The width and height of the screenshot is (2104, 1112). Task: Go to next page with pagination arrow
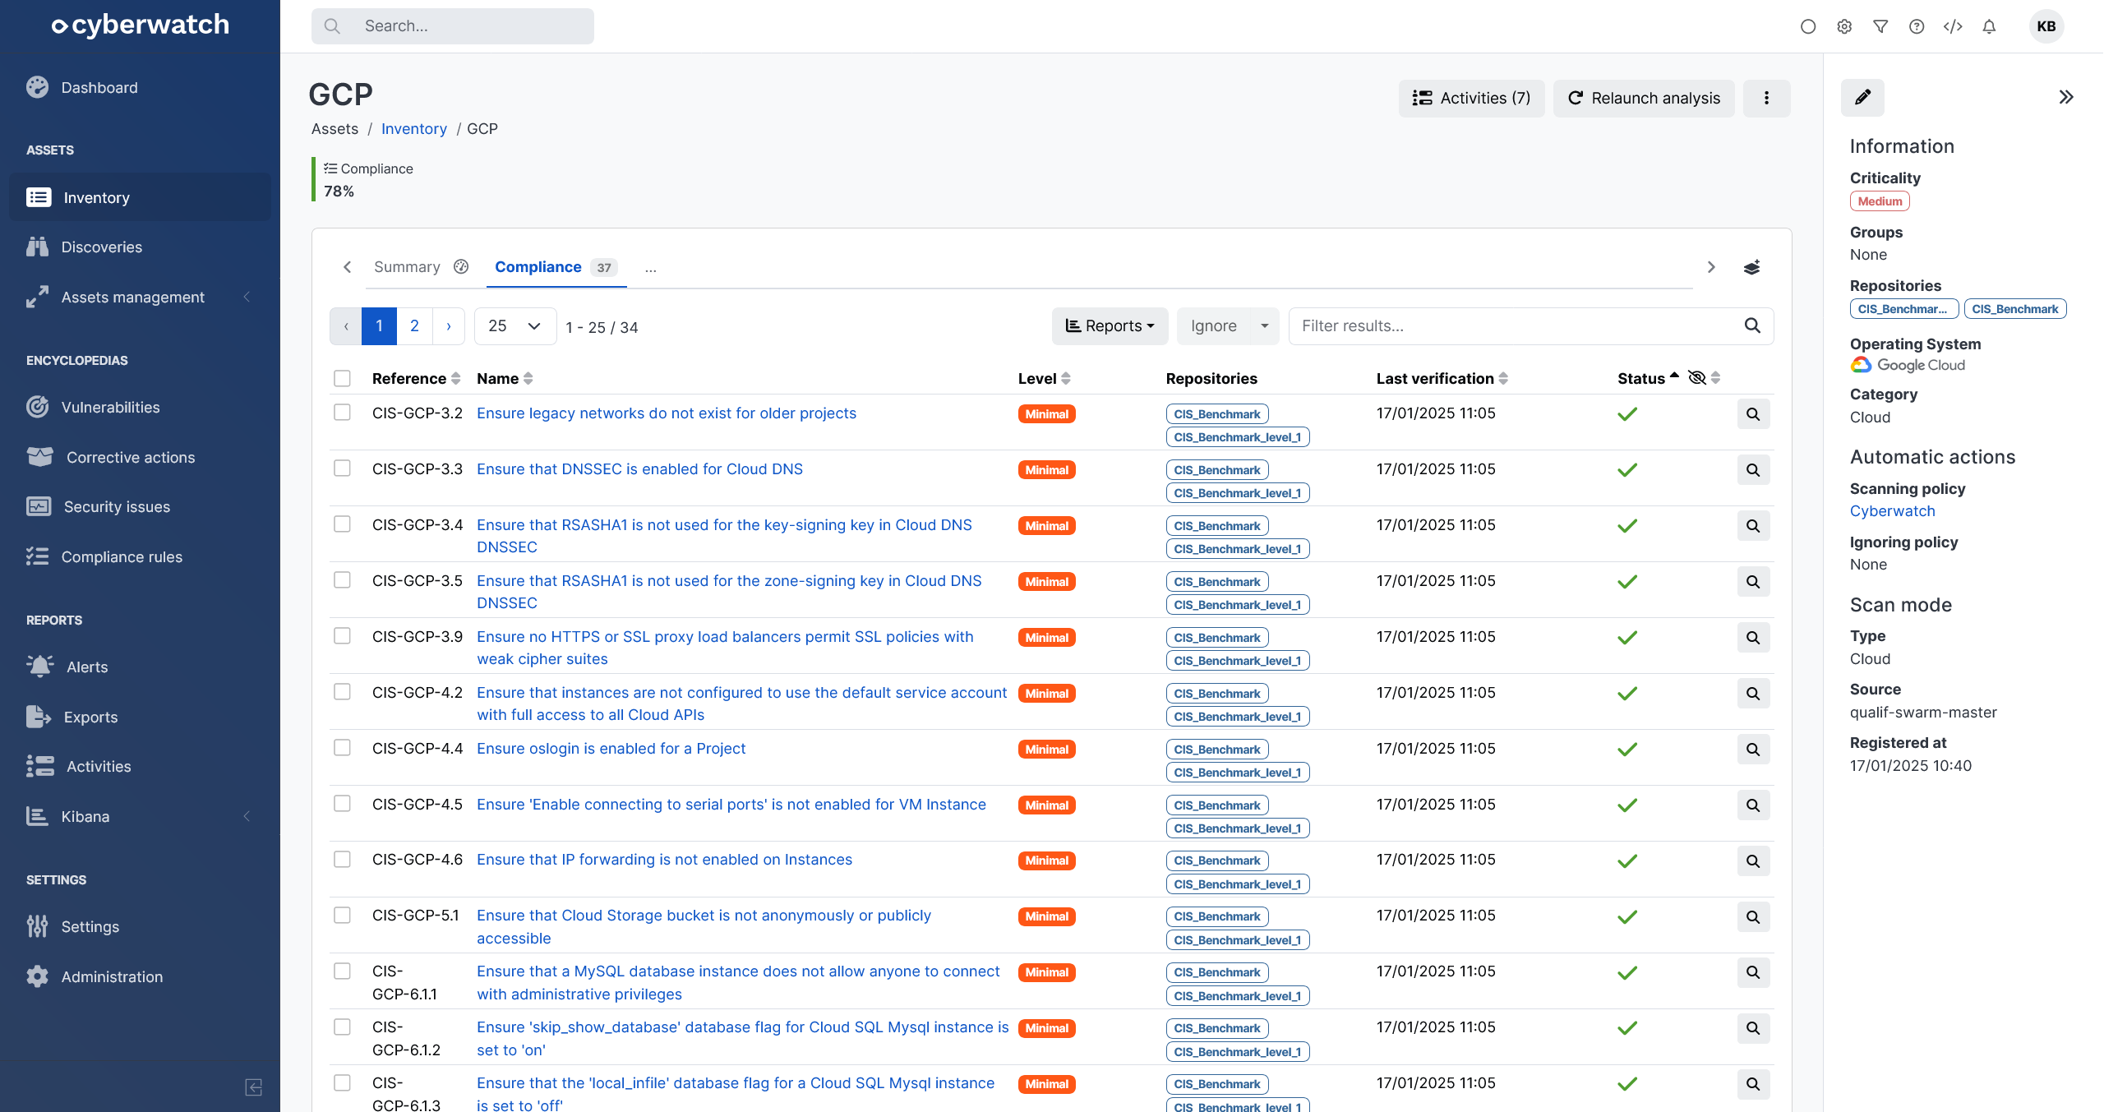click(x=449, y=326)
